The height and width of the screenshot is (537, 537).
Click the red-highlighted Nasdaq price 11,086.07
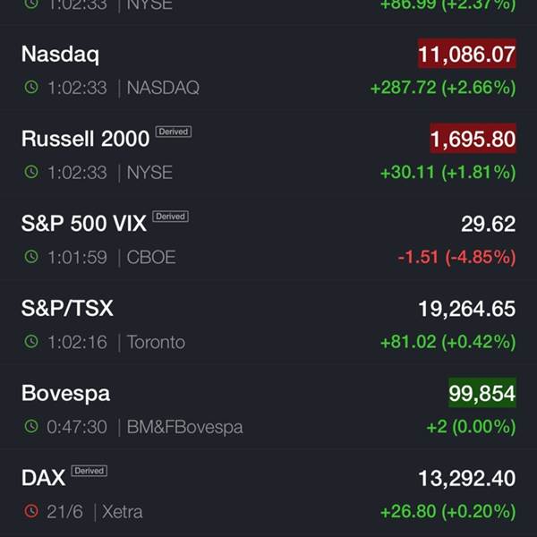point(467,54)
